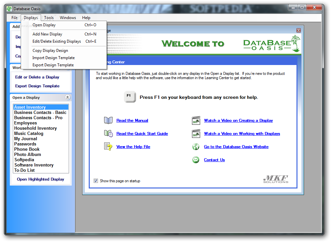Image resolution: width=331 pixels, height=242 pixels.
Task: Select Phone Book in the display list
Action: (41, 149)
